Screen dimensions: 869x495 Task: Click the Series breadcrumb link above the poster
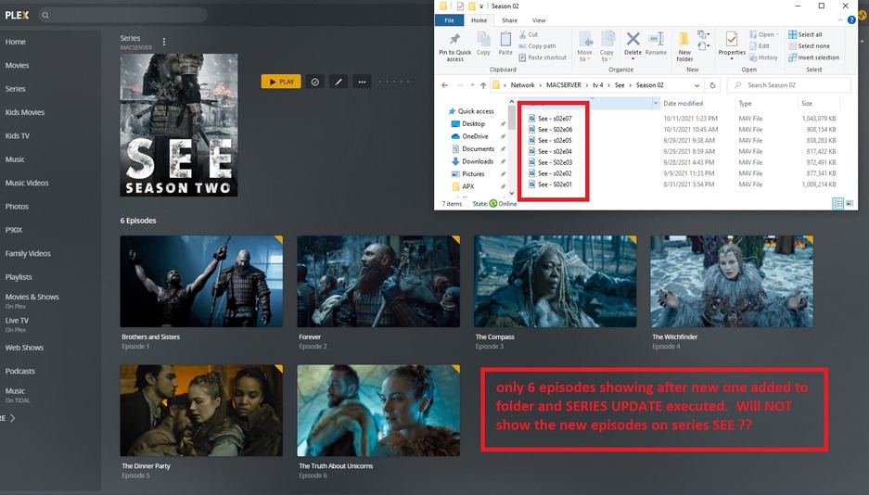(130, 38)
